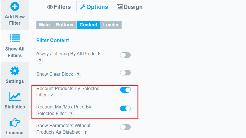Open the Loader sub-tab
The image size is (246, 138).
click(x=111, y=25)
